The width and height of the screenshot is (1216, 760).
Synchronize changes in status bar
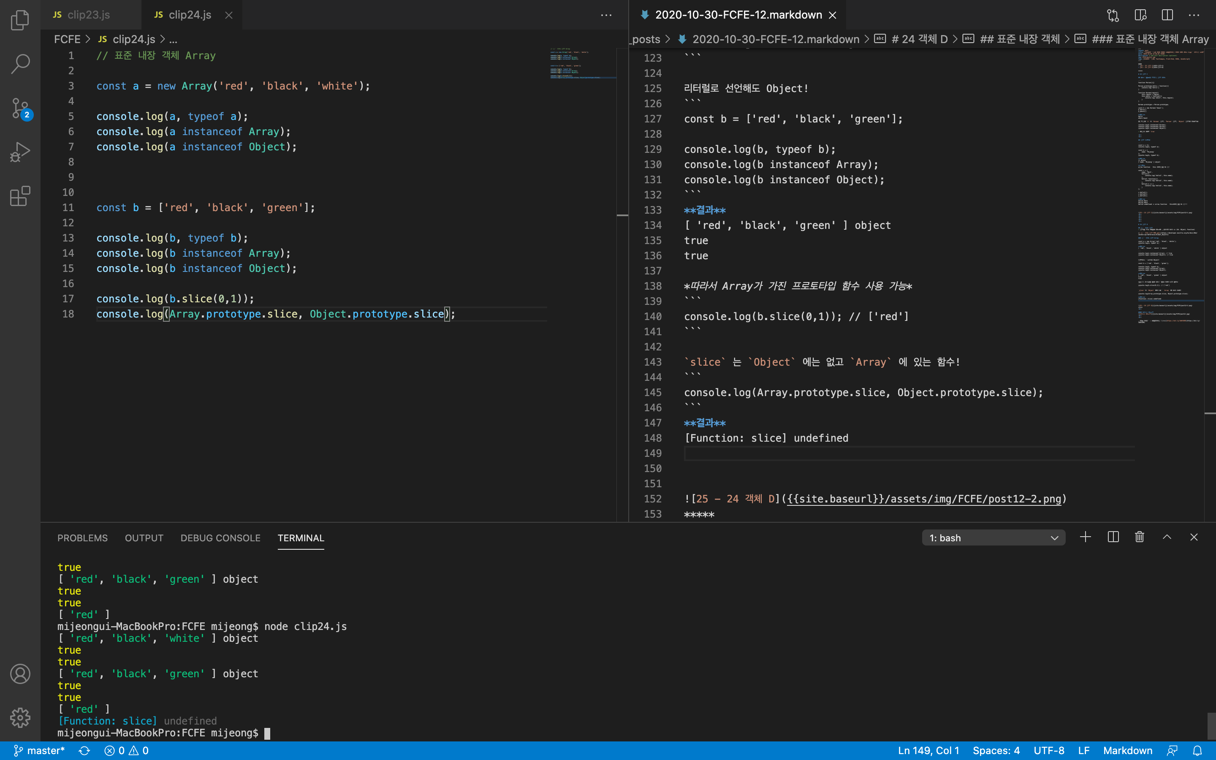pyautogui.click(x=84, y=750)
